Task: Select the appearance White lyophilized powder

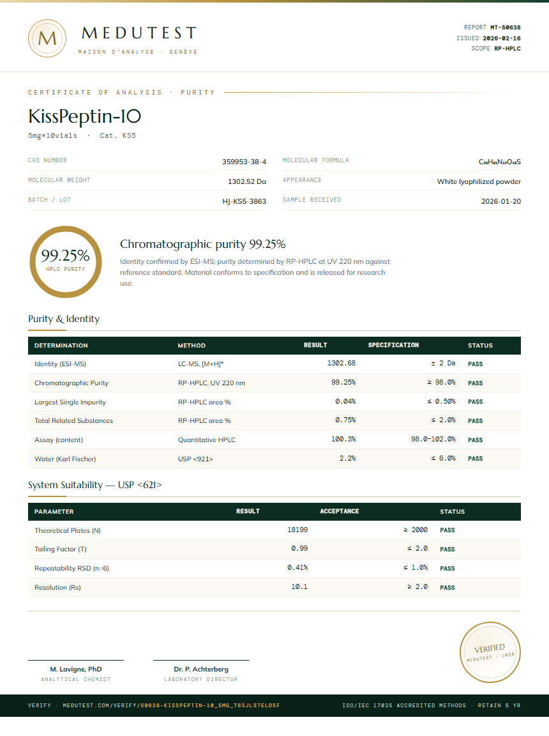Action: [x=479, y=181]
